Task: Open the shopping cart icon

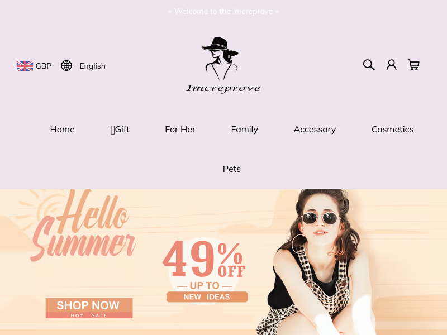Action: coord(413,65)
